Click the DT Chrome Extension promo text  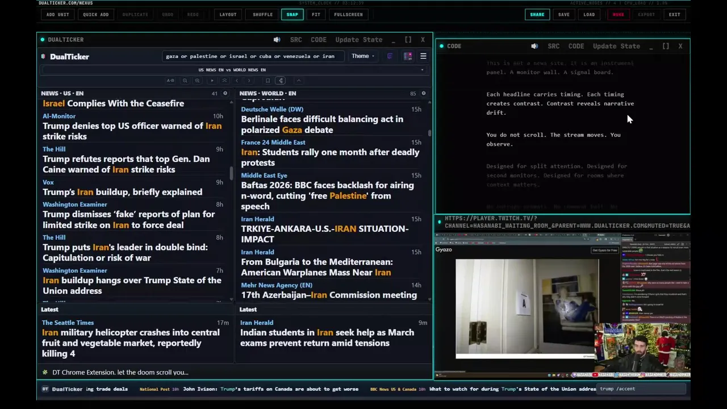(120, 372)
